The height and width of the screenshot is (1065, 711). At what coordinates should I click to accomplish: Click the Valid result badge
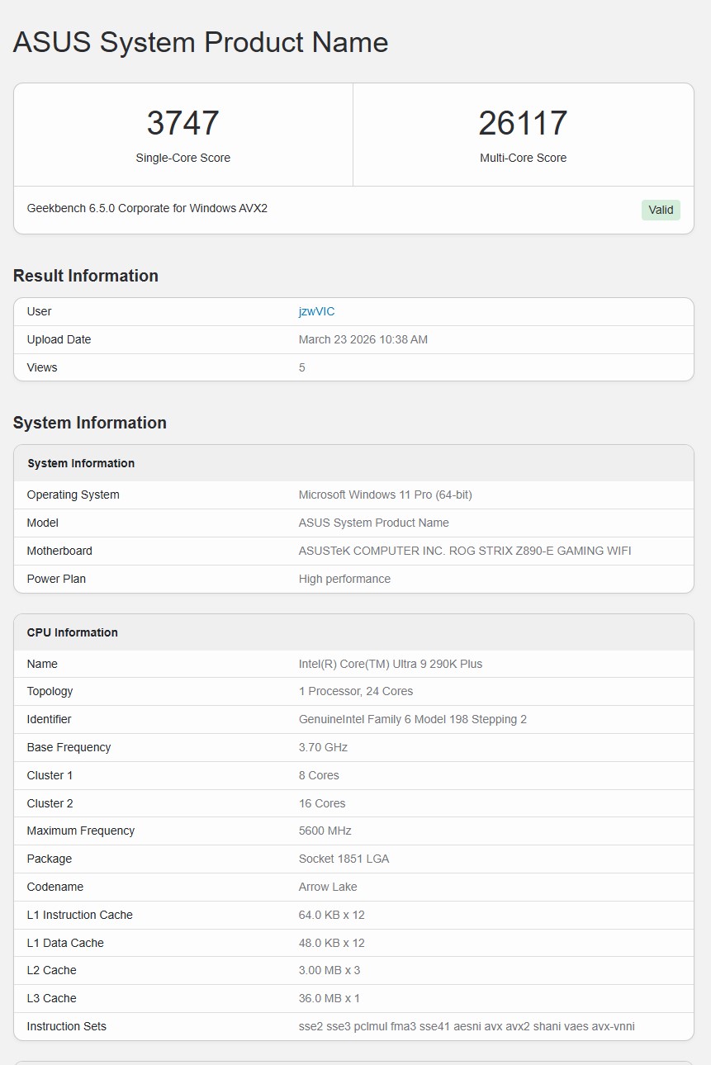click(661, 210)
